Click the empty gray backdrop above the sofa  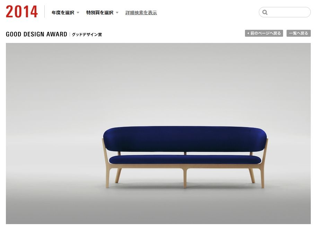158,81
